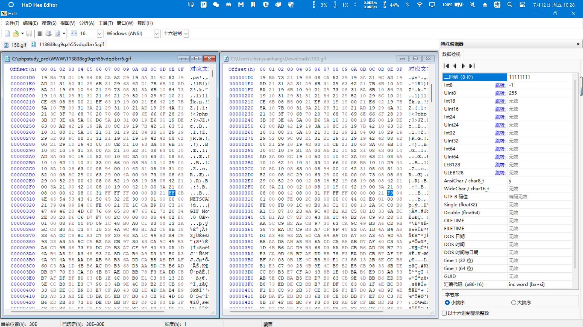583x327 pixels.
Task: Create a new file with the blank page icon
Action: pos(8,33)
